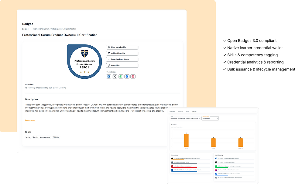Share badge via WhatsApp icon
The width and height of the screenshot is (295, 184).
121,77
